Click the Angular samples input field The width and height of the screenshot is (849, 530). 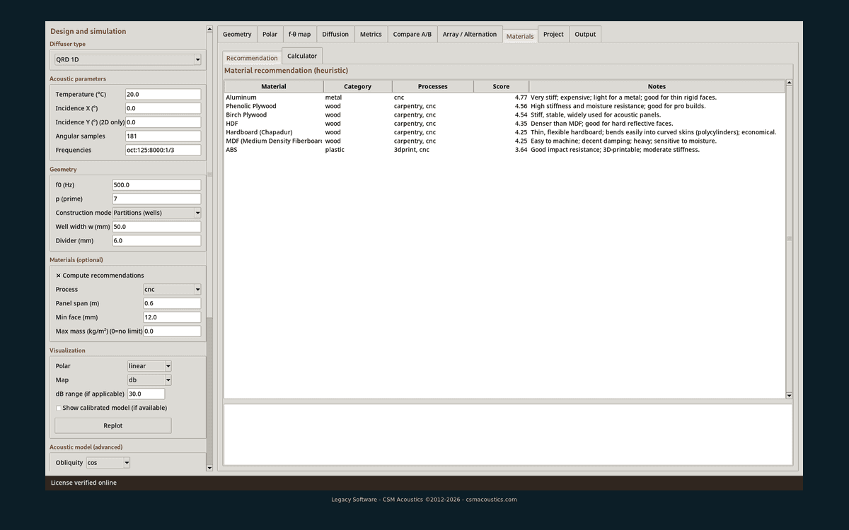(x=163, y=136)
